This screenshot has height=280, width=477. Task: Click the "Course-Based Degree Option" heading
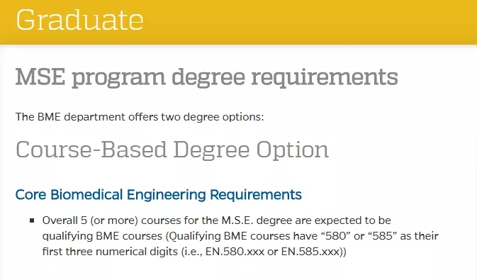tap(172, 150)
